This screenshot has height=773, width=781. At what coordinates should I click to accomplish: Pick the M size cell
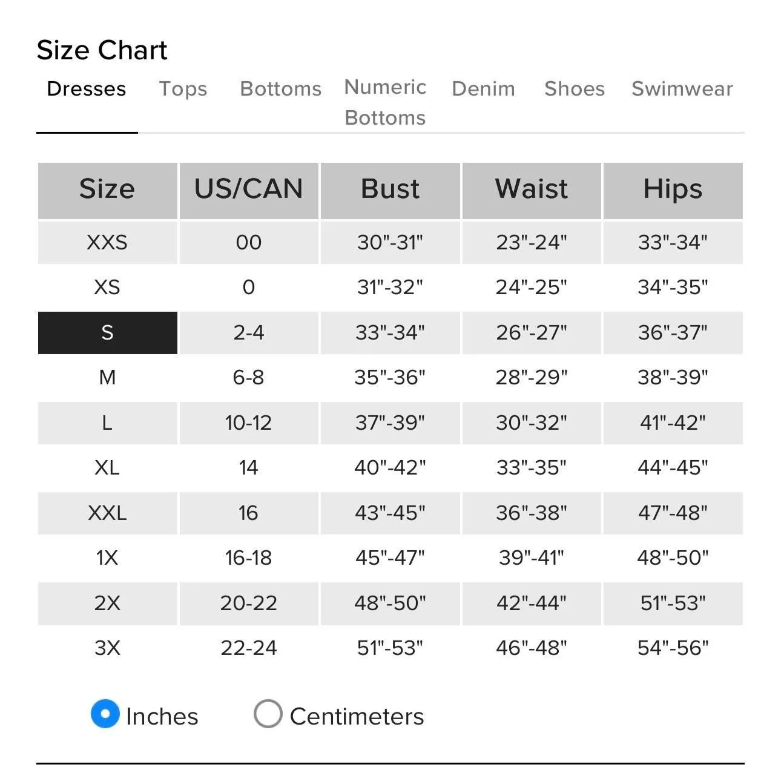coord(108,378)
